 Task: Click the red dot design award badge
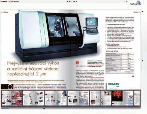pos(77,63)
